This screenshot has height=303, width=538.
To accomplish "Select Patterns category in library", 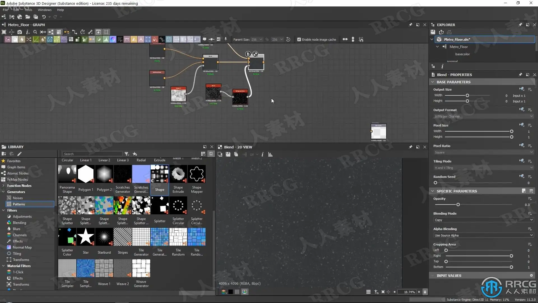I will point(19,204).
